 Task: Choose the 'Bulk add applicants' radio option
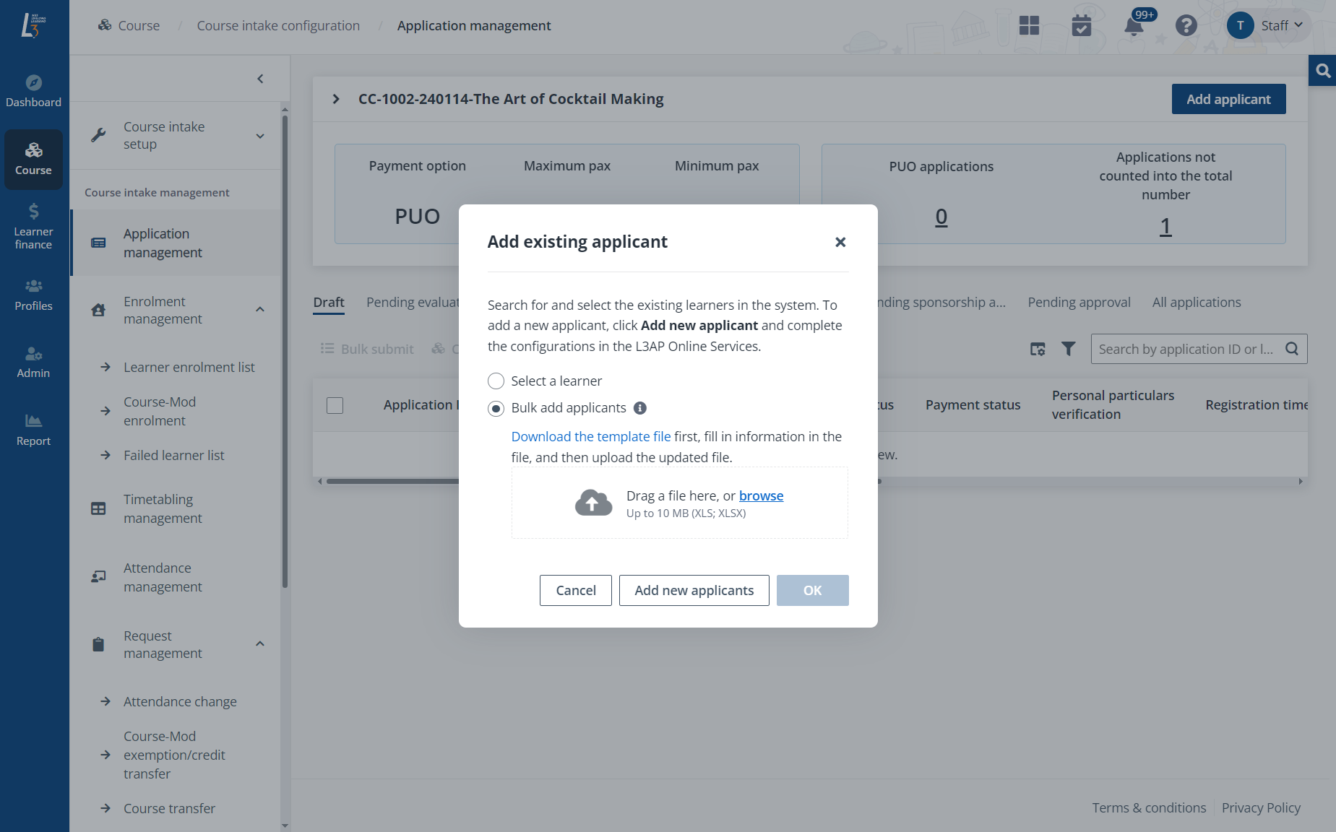496,408
